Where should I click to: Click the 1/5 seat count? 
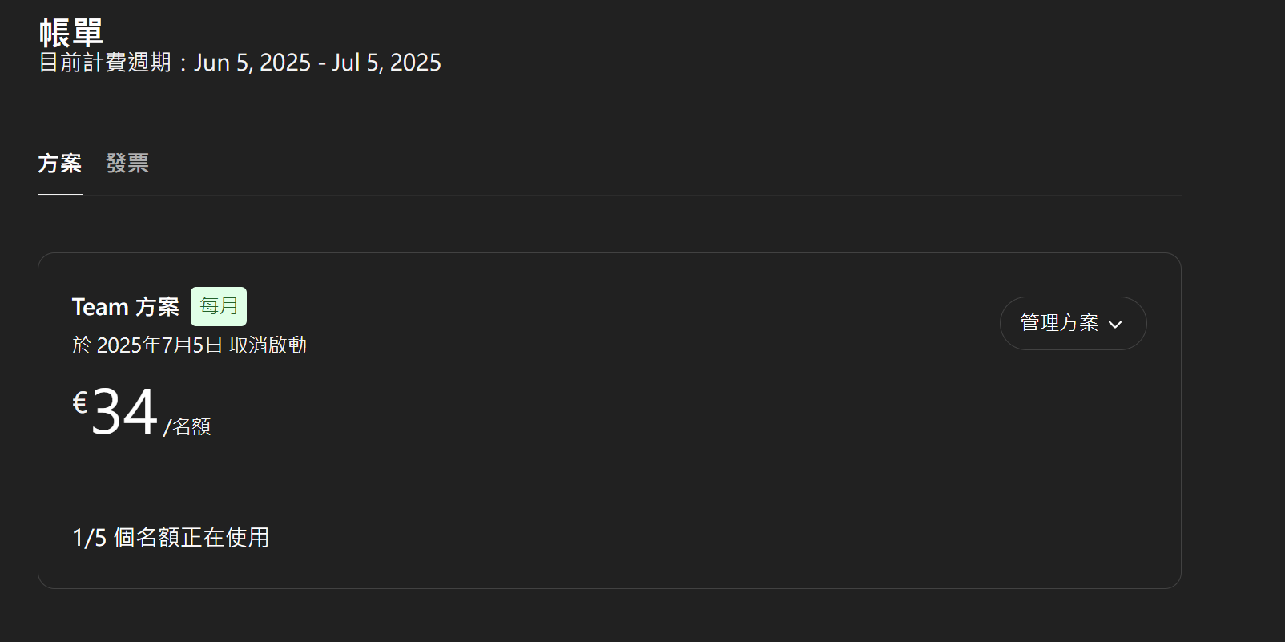89,538
